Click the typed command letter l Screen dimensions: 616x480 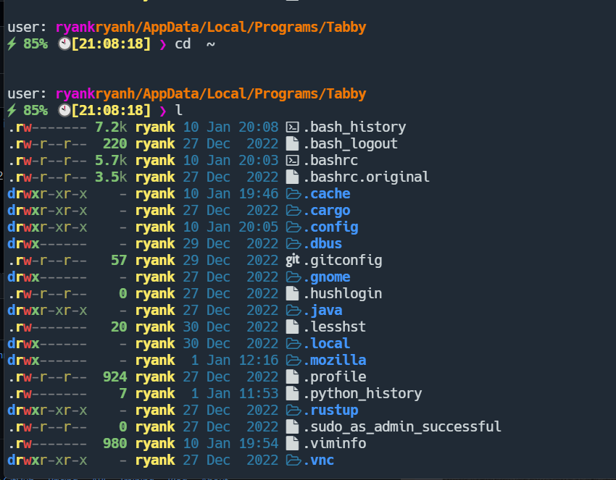coord(179,111)
